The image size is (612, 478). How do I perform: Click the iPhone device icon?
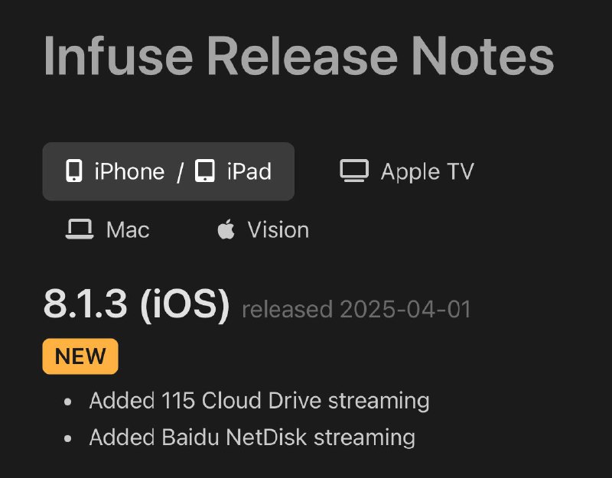coord(73,171)
